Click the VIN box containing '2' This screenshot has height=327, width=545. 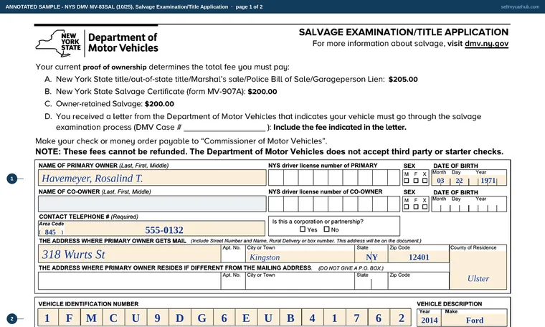coord(402,318)
